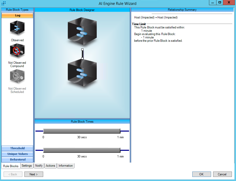Click the Not Observed Scheduled block icon
Viewport: 236px width, 181px height.
17,77
